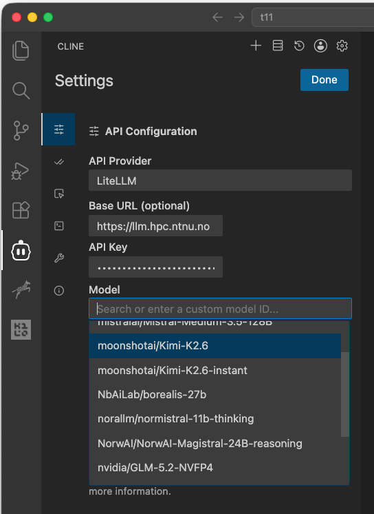Open the Cline robot icon view

pyautogui.click(x=21, y=251)
